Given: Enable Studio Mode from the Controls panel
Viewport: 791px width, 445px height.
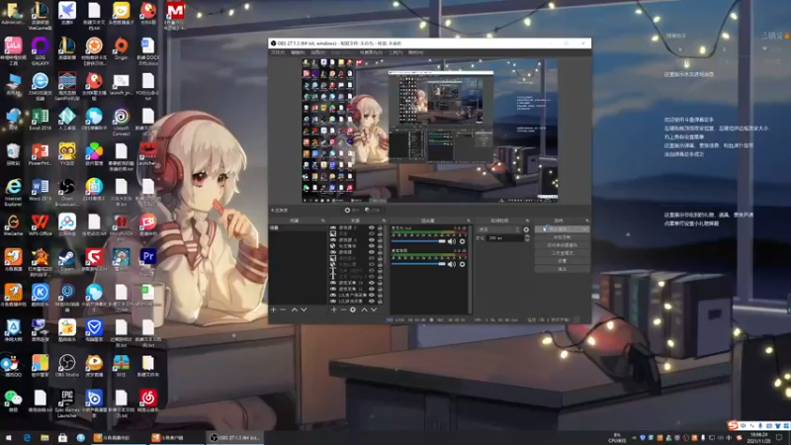Looking at the screenshot, I should pos(562,253).
